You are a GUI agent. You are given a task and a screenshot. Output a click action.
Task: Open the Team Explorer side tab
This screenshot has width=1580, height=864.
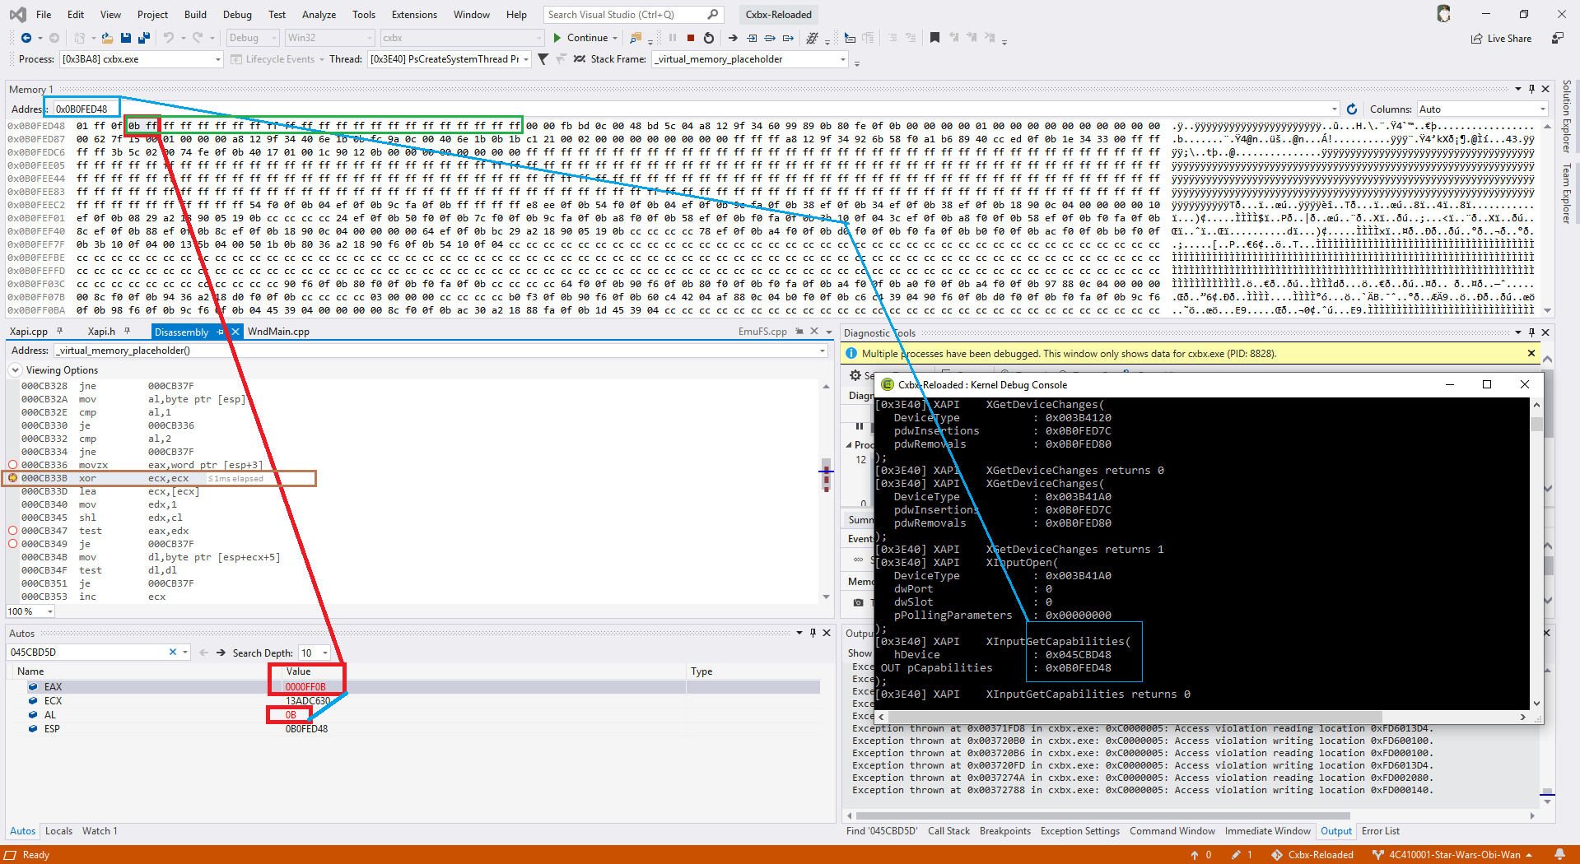point(1567,193)
